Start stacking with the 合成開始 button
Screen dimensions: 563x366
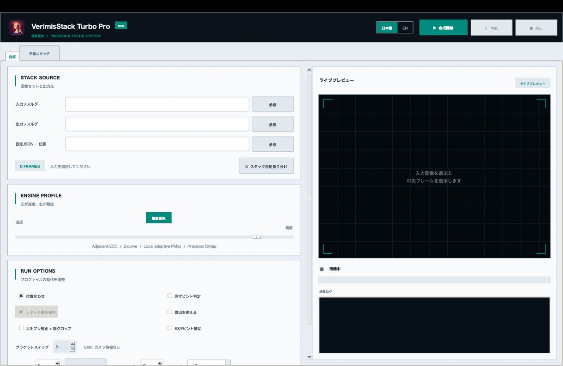click(443, 28)
